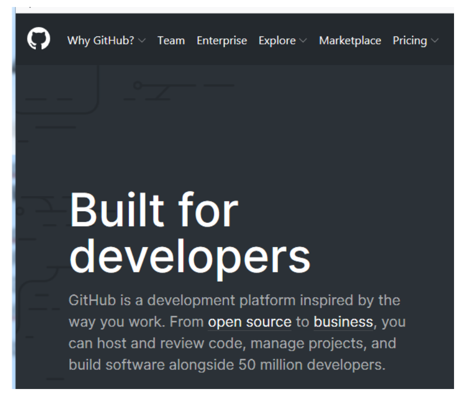Follow the business link
Viewport: 464px width, 395px height.
(343, 322)
